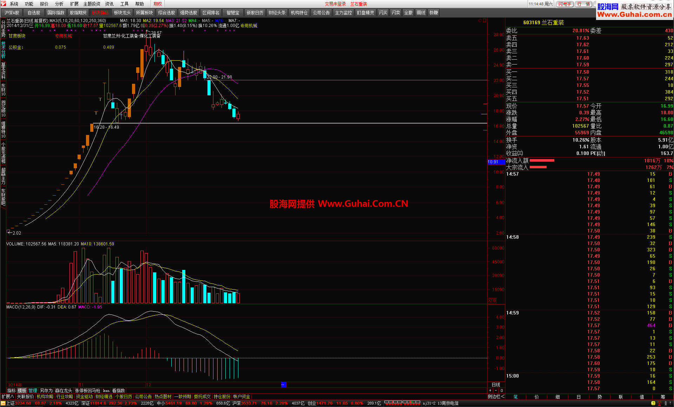
Task: Toggle the 扩展 expander at bottom-left
Action: [x=8, y=396]
